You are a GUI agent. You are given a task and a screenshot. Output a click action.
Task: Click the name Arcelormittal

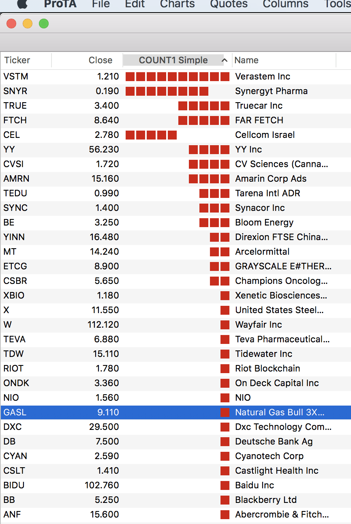point(262,251)
